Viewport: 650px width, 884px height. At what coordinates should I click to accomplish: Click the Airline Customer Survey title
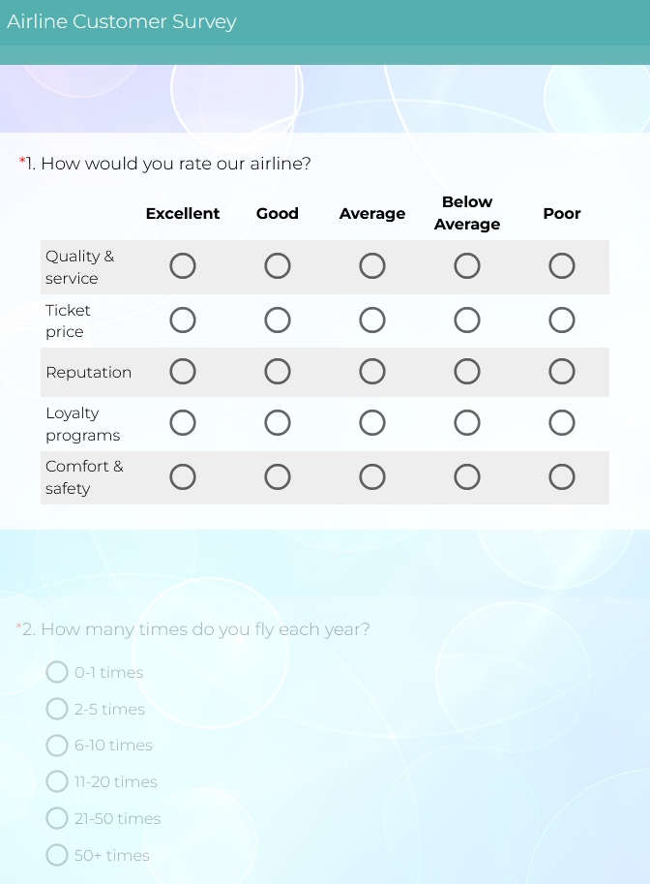[122, 21]
